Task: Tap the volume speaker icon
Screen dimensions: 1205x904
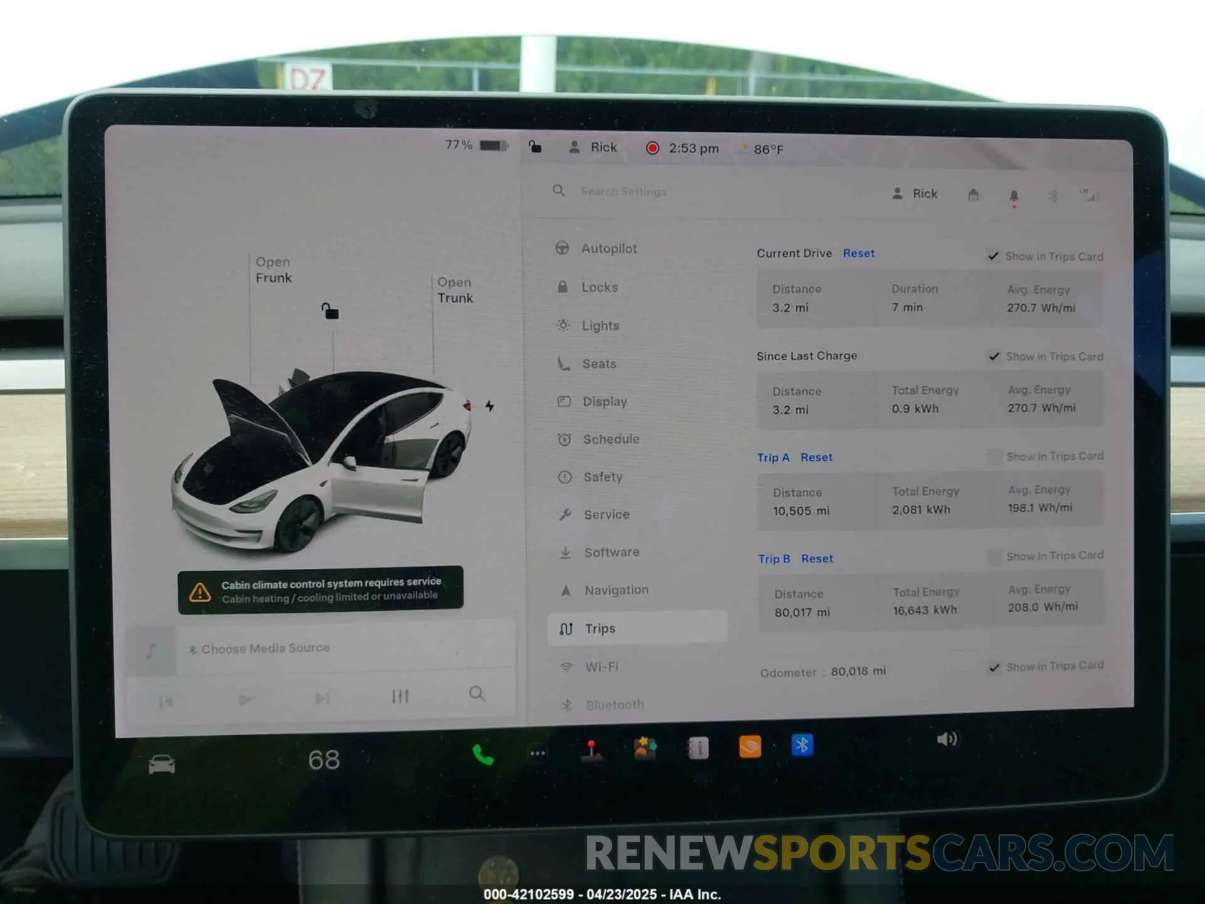Action: pos(947,740)
